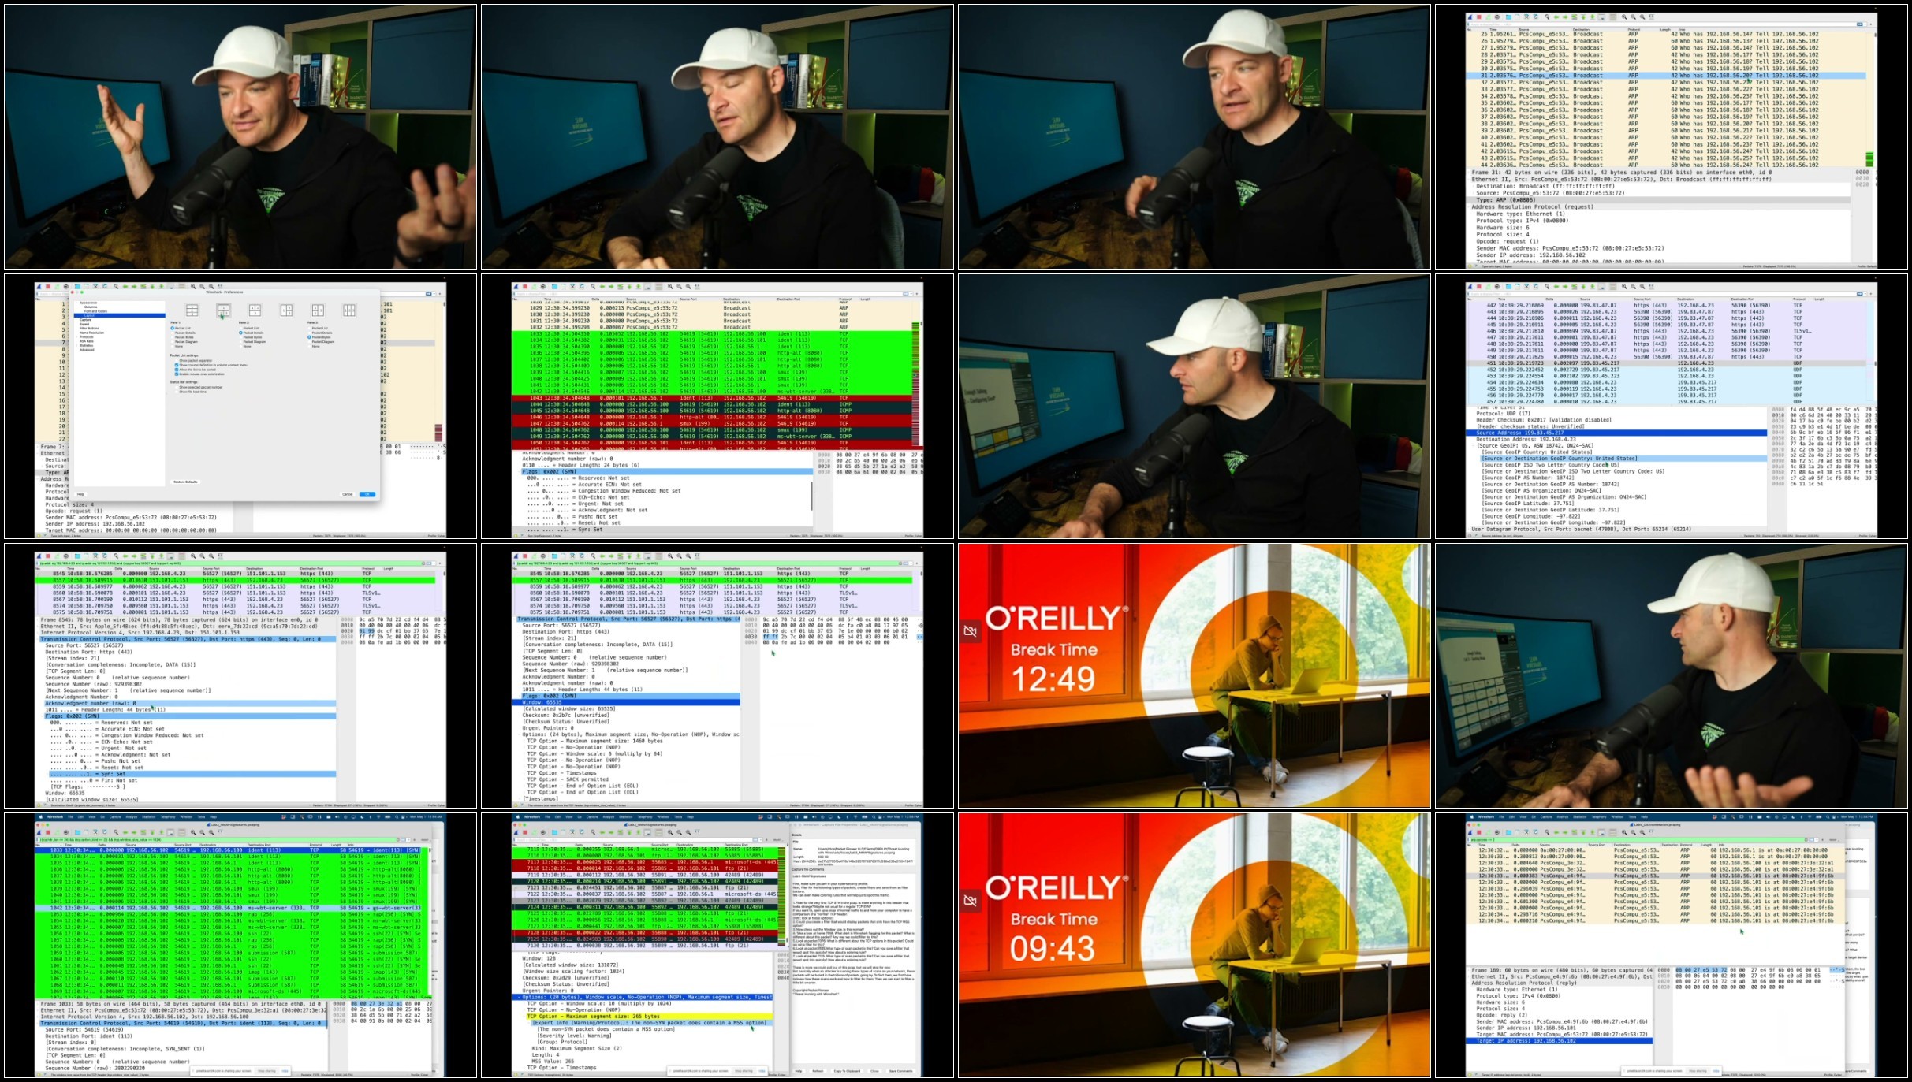Image resolution: width=1912 pixels, height=1082 pixels.
Task: Open the O'Reilly Break Time 09:43 thumbnail
Action: pos(1194,945)
